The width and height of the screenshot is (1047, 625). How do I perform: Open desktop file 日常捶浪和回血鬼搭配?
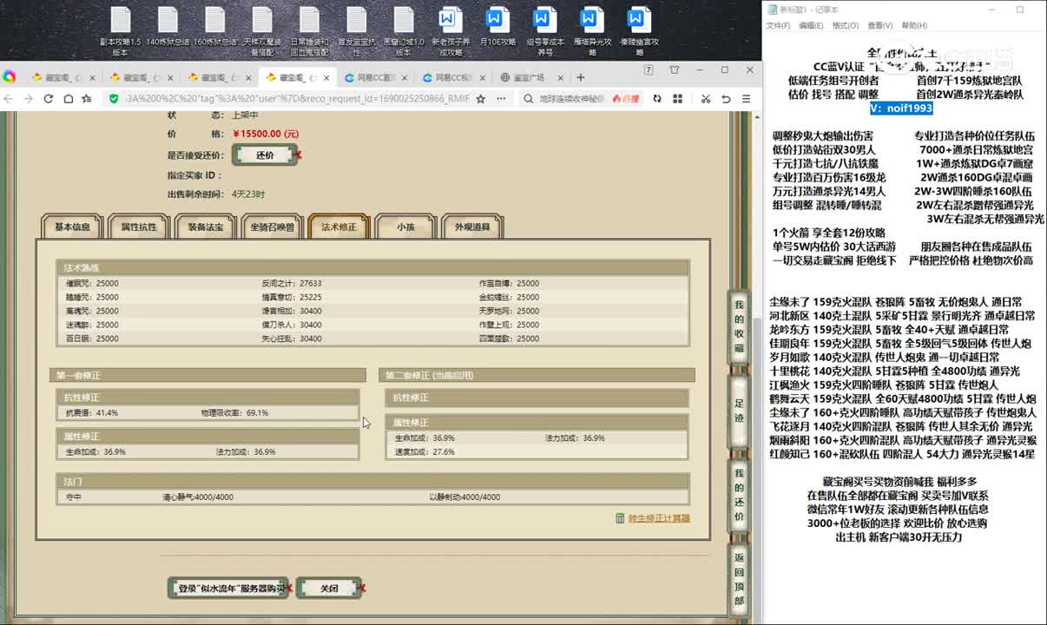pyautogui.click(x=308, y=31)
